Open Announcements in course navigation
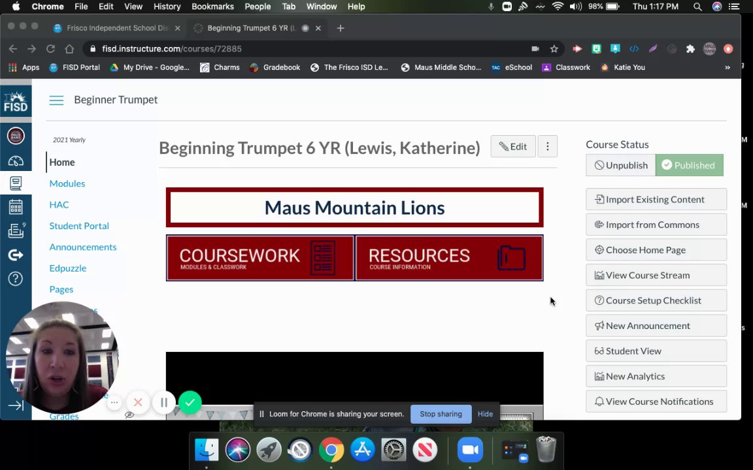753x470 pixels. [82, 247]
